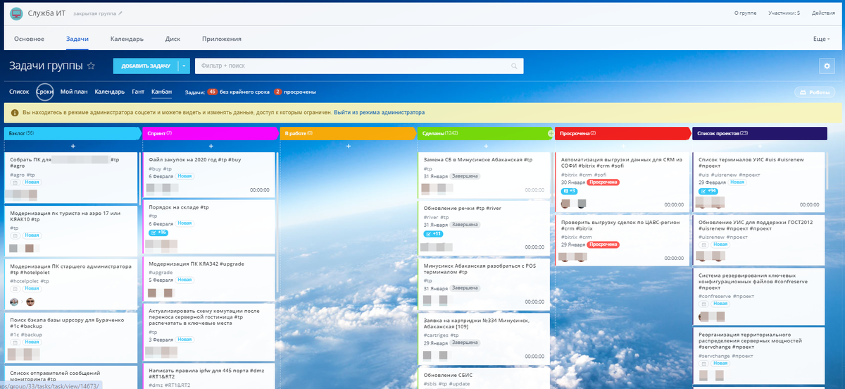Viewport: 845px width, 389px height.
Task: Click plus icon under Список проектов column
Action: tap(760, 146)
